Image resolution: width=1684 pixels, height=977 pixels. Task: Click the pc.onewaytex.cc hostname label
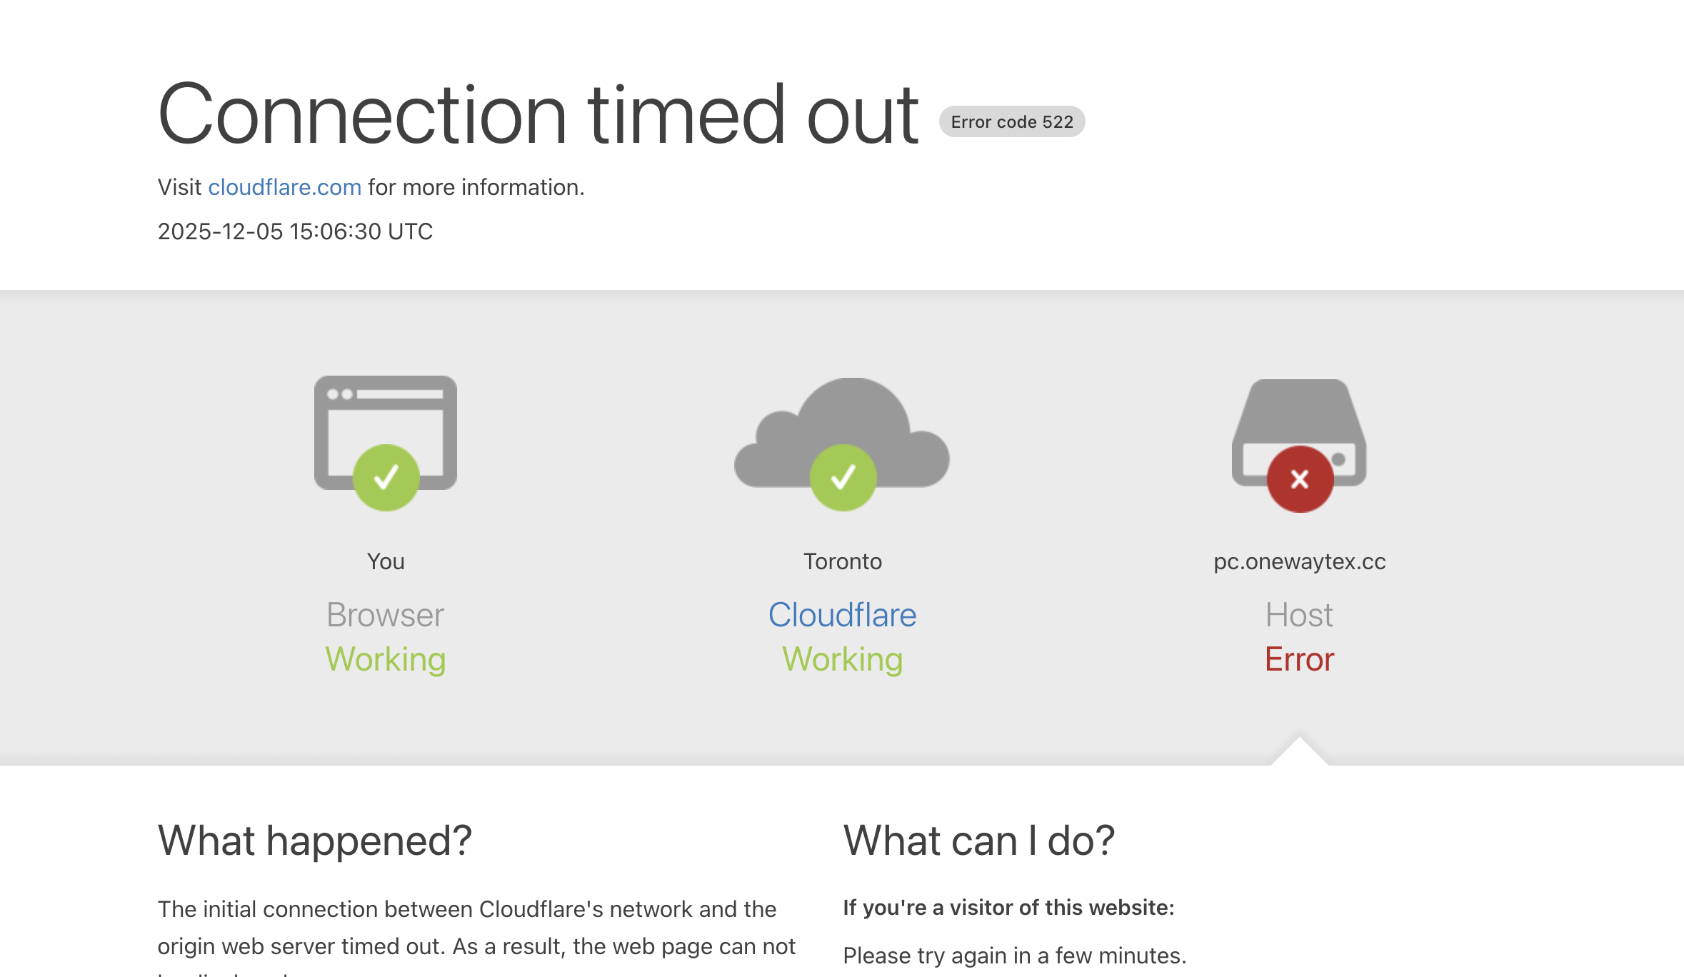pos(1299,561)
